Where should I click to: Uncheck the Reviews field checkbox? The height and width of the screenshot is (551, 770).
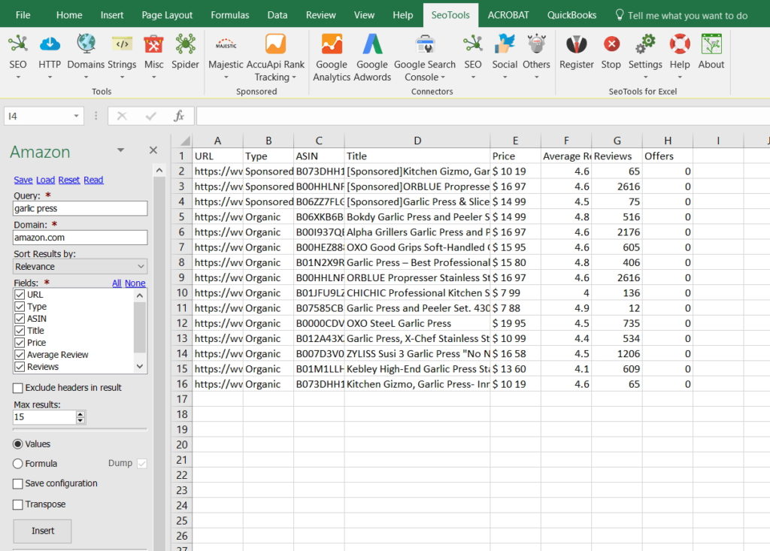[20, 367]
